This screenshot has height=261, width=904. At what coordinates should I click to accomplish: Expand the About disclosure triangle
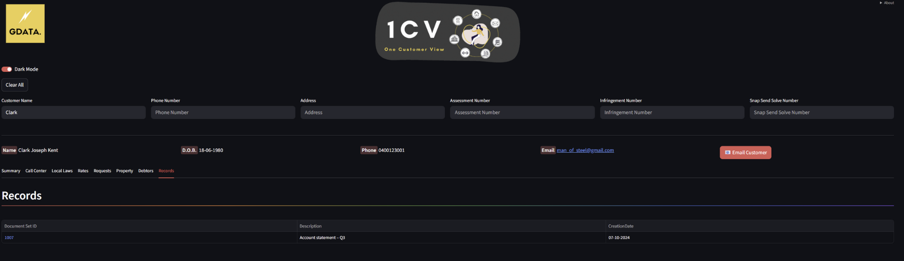[881, 3]
